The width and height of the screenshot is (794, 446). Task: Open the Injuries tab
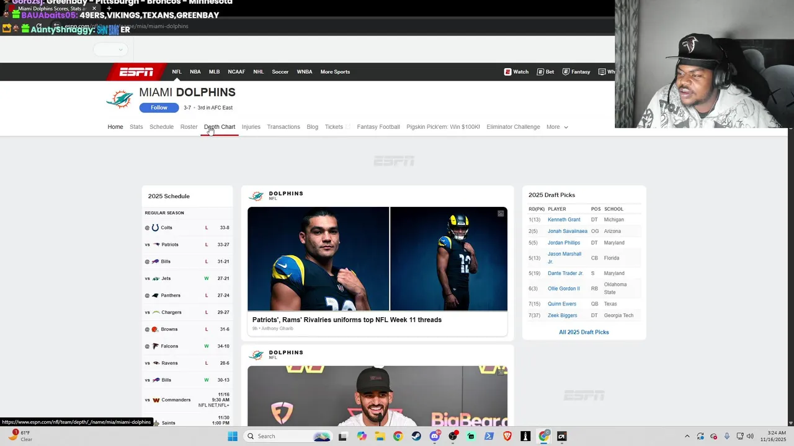(x=251, y=127)
